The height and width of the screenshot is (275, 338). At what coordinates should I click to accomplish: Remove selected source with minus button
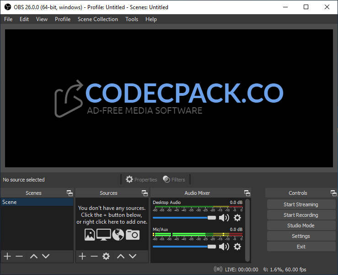(94, 256)
